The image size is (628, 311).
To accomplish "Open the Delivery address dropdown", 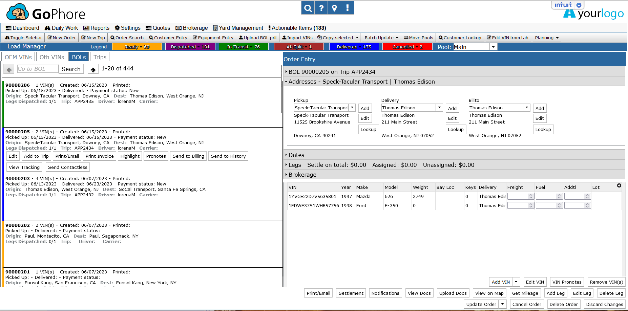I will pyautogui.click(x=439, y=108).
